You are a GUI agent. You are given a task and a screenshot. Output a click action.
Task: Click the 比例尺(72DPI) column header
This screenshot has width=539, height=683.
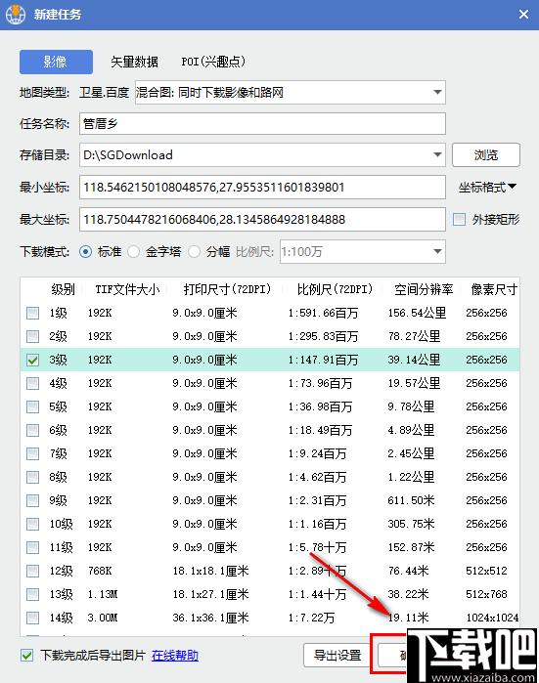coord(335,289)
